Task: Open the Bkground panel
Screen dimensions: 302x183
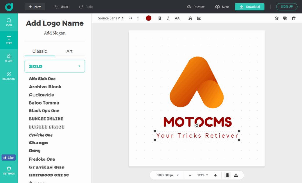Action: point(9,76)
